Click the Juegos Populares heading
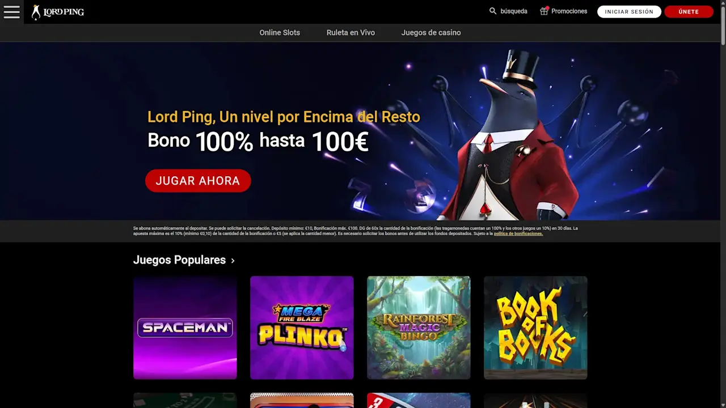The height and width of the screenshot is (408, 726). click(179, 260)
